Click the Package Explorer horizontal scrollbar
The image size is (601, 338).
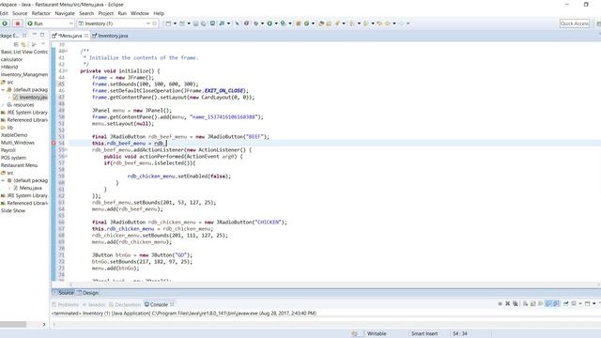[13, 325]
